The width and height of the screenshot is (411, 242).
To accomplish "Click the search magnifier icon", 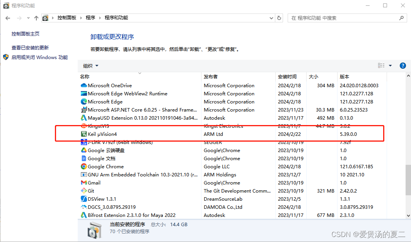I will (x=401, y=18).
